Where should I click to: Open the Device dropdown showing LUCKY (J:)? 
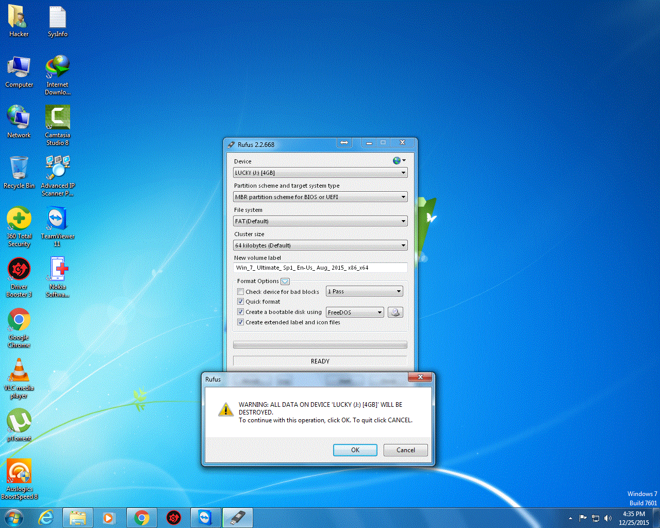tap(320, 173)
